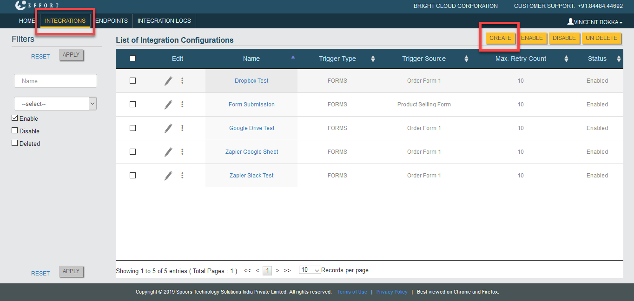This screenshot has width=634, height=301.
Task: Click the Create button
Action: pos(500,38)
